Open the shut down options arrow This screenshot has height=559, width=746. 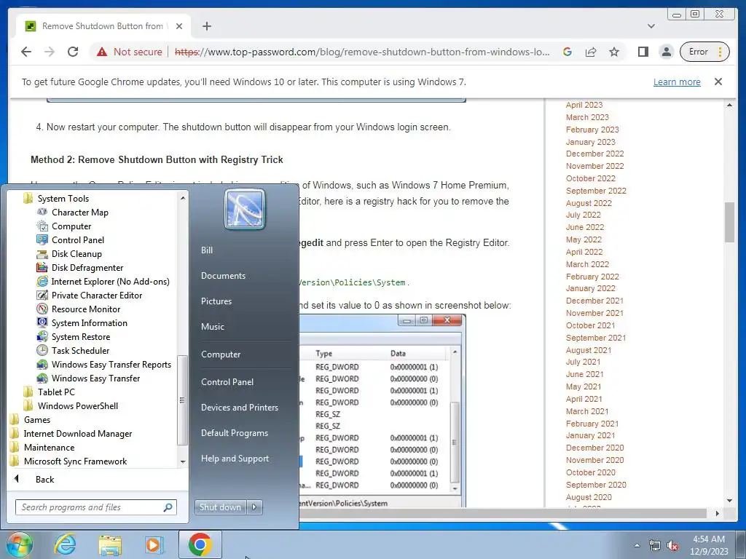pyautogui.click(x=254, y=507)
